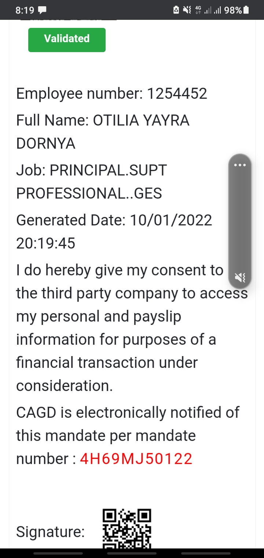Tap the muted sound status icon
Screen dimensions: 264x558
click(187, 10)
